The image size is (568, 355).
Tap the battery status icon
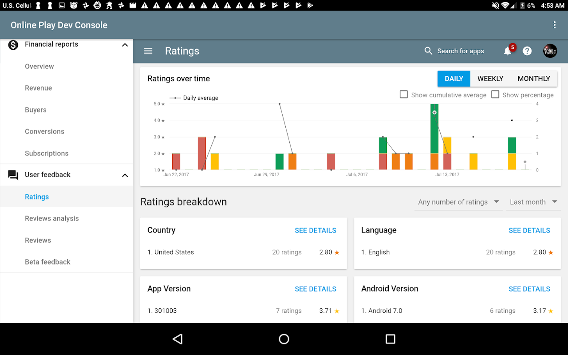522,5
